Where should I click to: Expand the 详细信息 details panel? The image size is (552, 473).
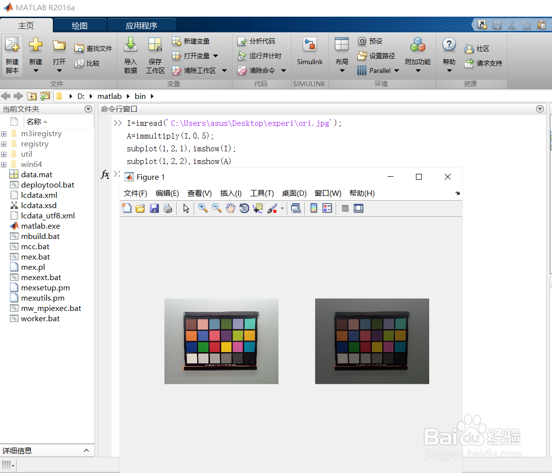pyautogui.click(x=86, y=450)
